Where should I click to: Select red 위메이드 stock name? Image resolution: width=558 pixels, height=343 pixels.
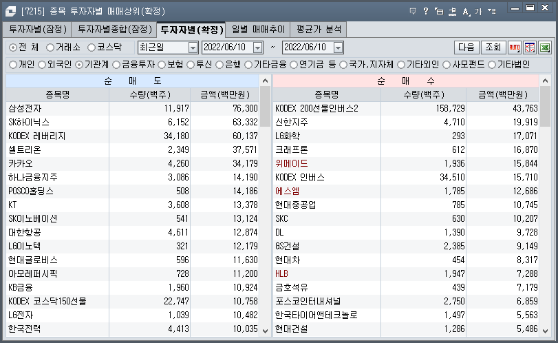pos(292,163)
